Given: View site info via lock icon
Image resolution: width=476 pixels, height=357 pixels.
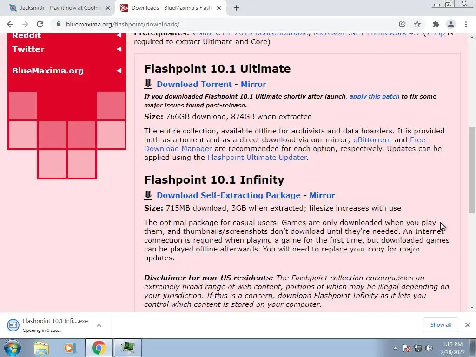Looking at the screenshot, I should [59, 24].
